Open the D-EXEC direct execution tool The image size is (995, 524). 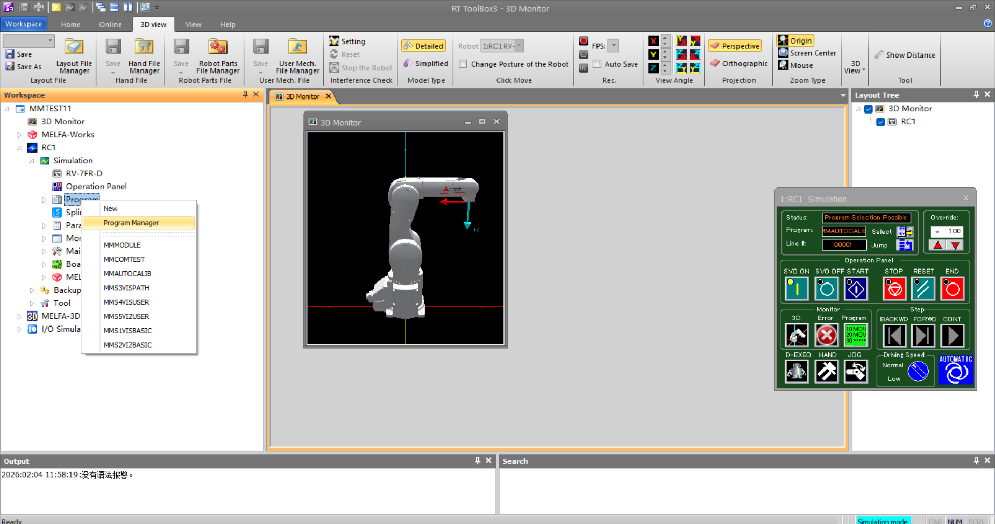coord(797,371)
